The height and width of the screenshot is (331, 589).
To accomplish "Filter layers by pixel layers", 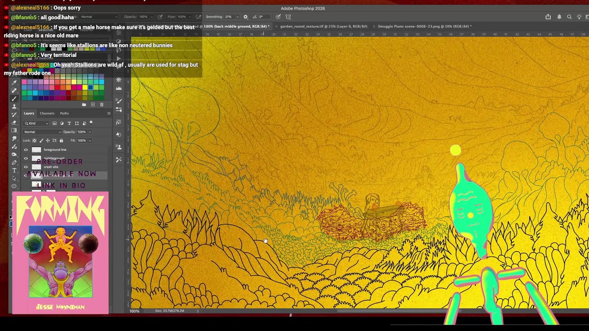I will pos(54,123).
